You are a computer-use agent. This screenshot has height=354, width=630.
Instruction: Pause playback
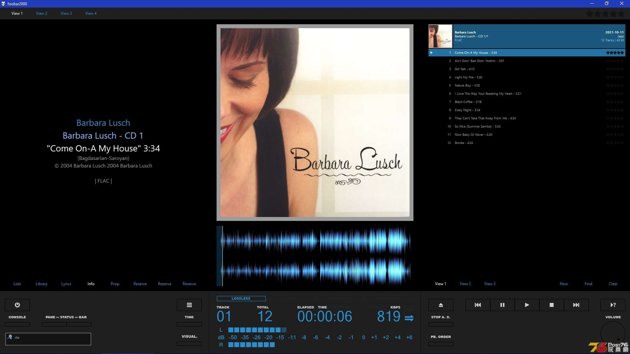502,305
